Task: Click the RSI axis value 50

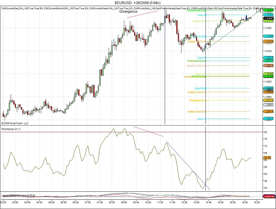Action: 265,174
